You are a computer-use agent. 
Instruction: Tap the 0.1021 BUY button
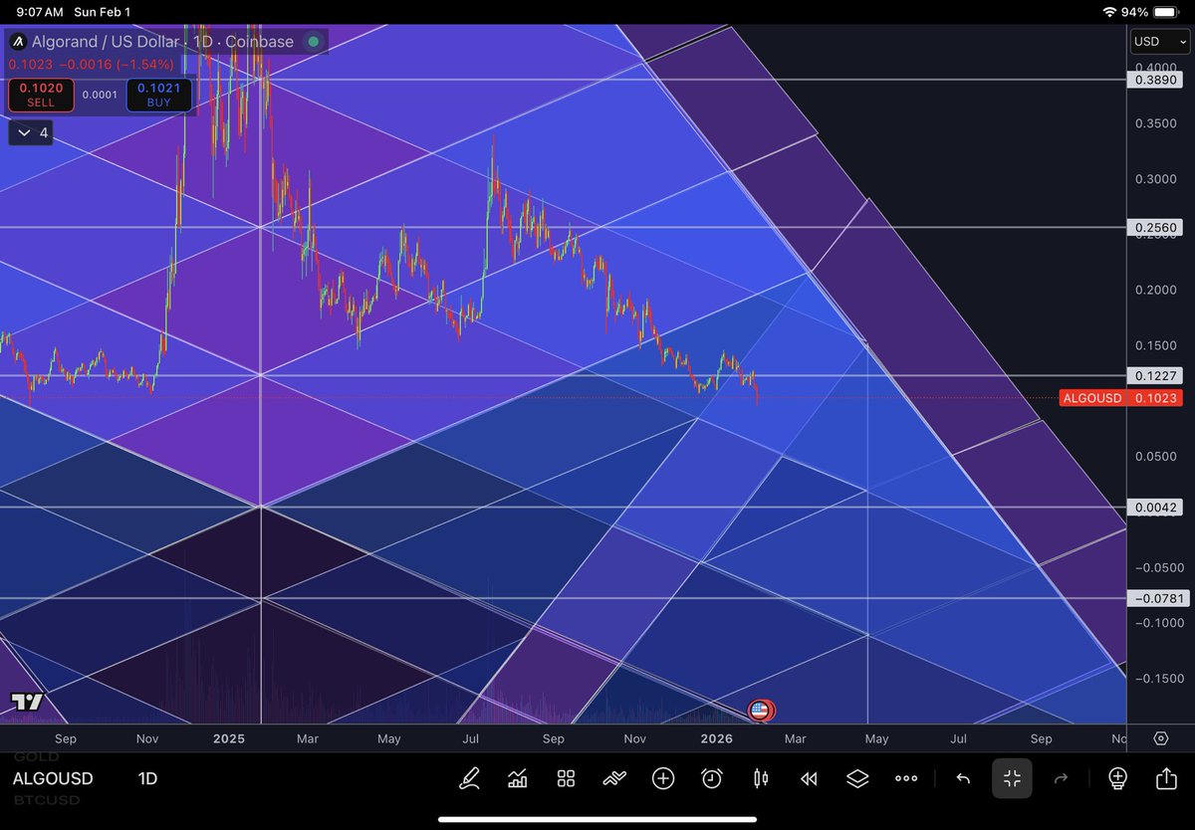[159, 95]
